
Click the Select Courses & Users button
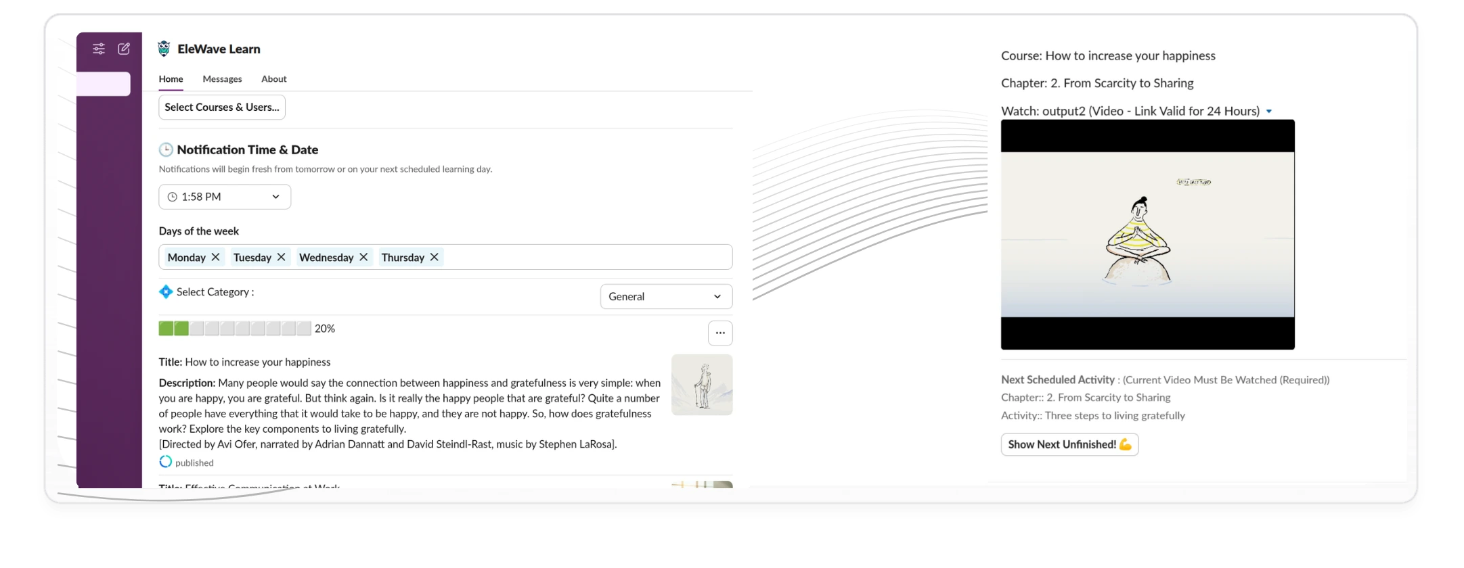[x=222, y=107]
